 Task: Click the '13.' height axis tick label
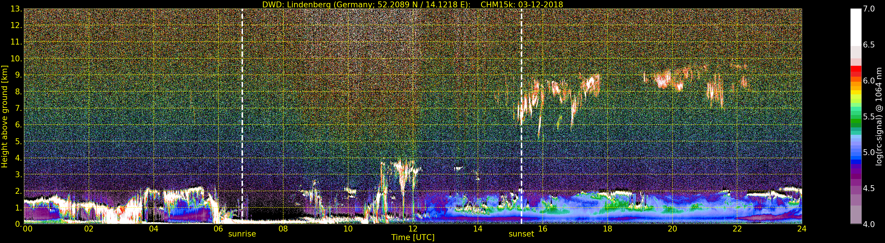17,9
